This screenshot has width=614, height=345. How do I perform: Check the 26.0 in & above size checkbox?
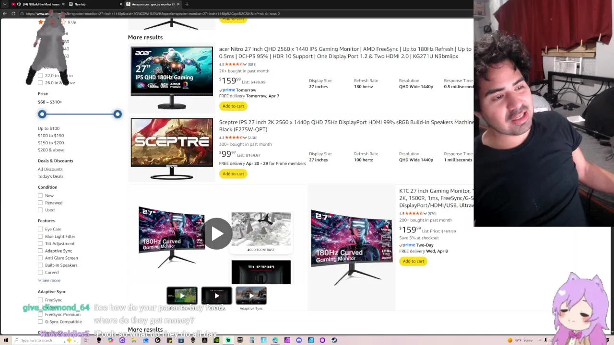(x=40, y=82)
